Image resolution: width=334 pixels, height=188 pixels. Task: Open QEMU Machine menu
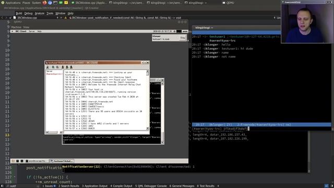[16, 27]
